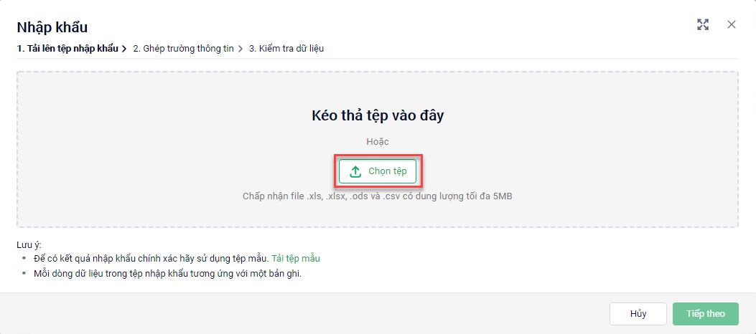This screenshot has height=334, width=756.
Task: Choose a file with Chọn tệp
Action: 378,171
